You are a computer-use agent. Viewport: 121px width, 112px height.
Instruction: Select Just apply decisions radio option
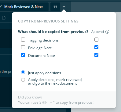coord(23,72)
